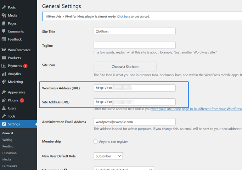This screenshot has height=170, width=242.
Task: Click the Appearance paintbrush icon
Action: point(4,92)
